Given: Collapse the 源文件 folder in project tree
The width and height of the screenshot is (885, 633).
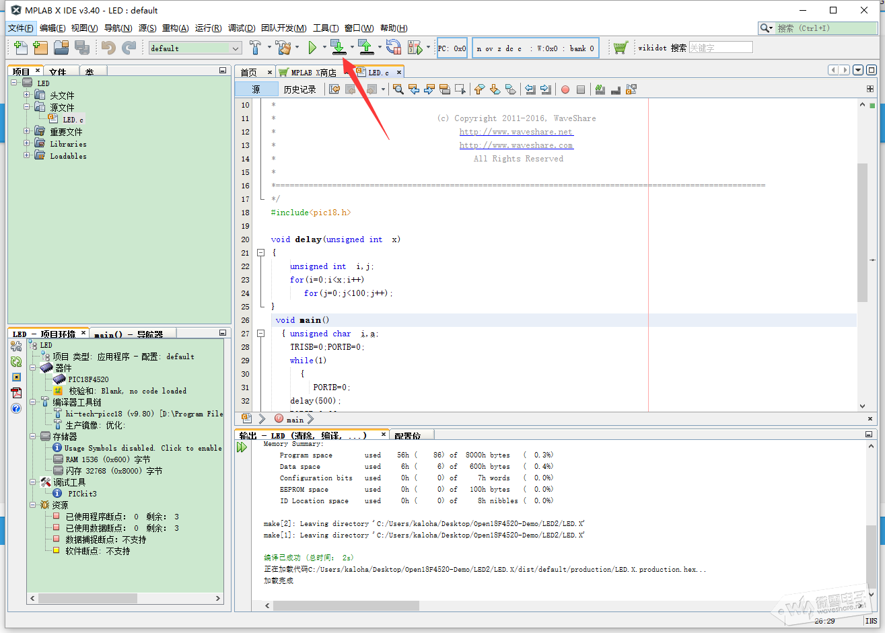Looking at the screenshot, I should 27,107.
